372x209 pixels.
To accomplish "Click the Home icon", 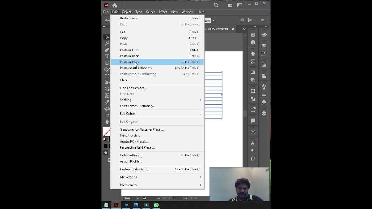I will [x=115, y=5].
